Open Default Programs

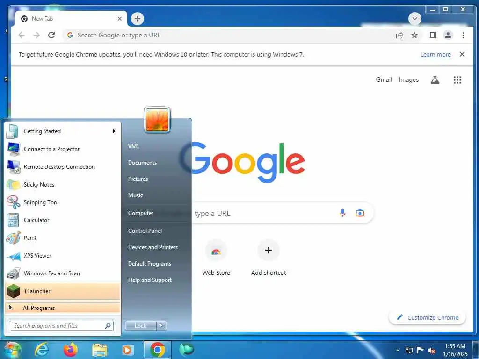click(x=149, y=264)
